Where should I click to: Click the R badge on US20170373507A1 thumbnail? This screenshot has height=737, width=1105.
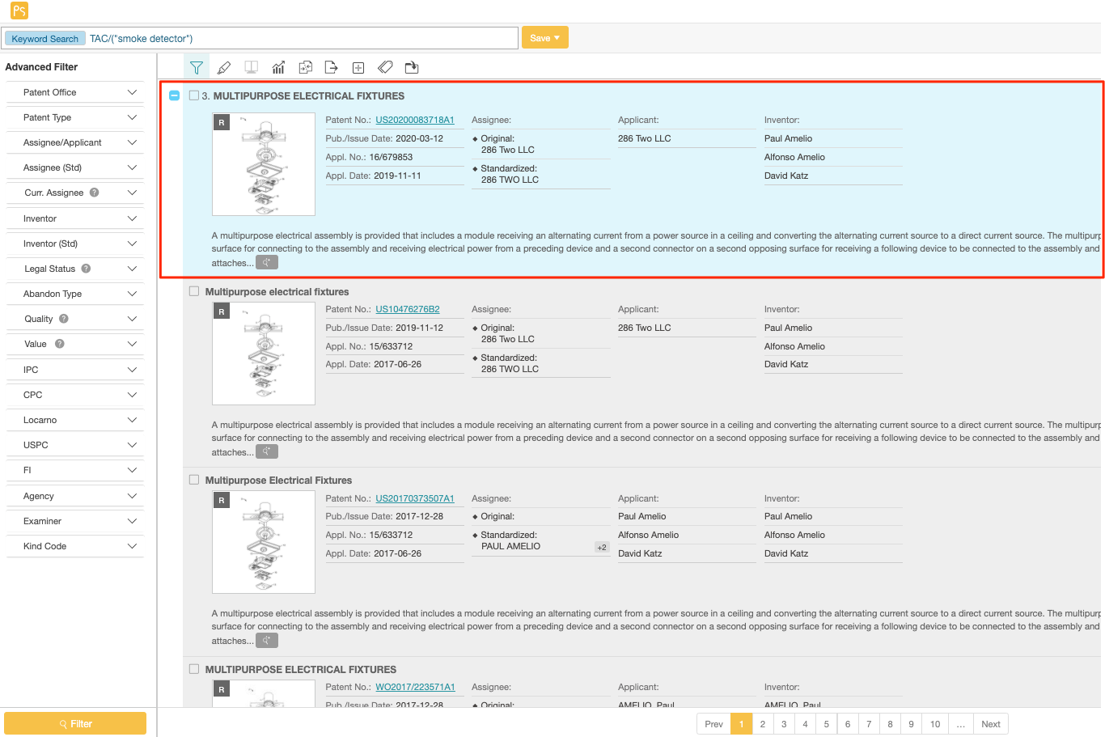[x=222, y=501]
